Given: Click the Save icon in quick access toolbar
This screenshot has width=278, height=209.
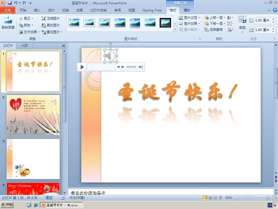Looking at the screenshot, I should point(10,3).
